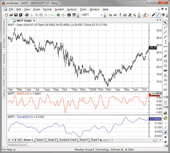The width and height of the screenshot is (170, 153).
Task: Open the Realtime Quote panel tab
Action: click(x=17, y=145)
